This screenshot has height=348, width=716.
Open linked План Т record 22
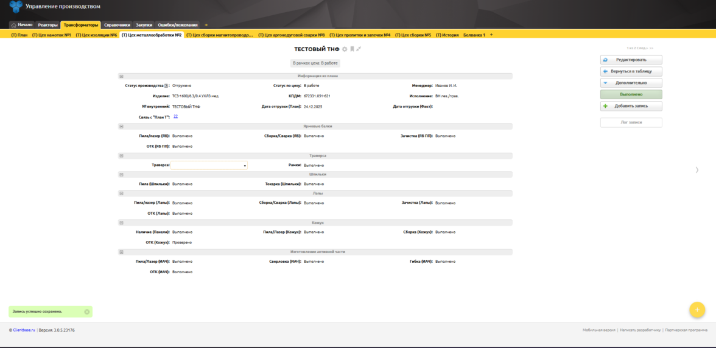pos(175,116)
